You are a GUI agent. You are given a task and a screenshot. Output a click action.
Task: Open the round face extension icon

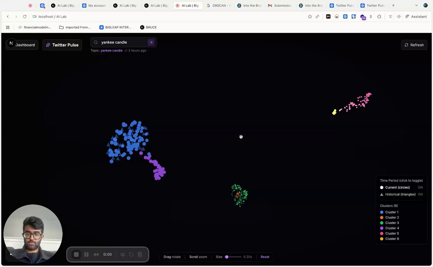(x=337, y=17)
